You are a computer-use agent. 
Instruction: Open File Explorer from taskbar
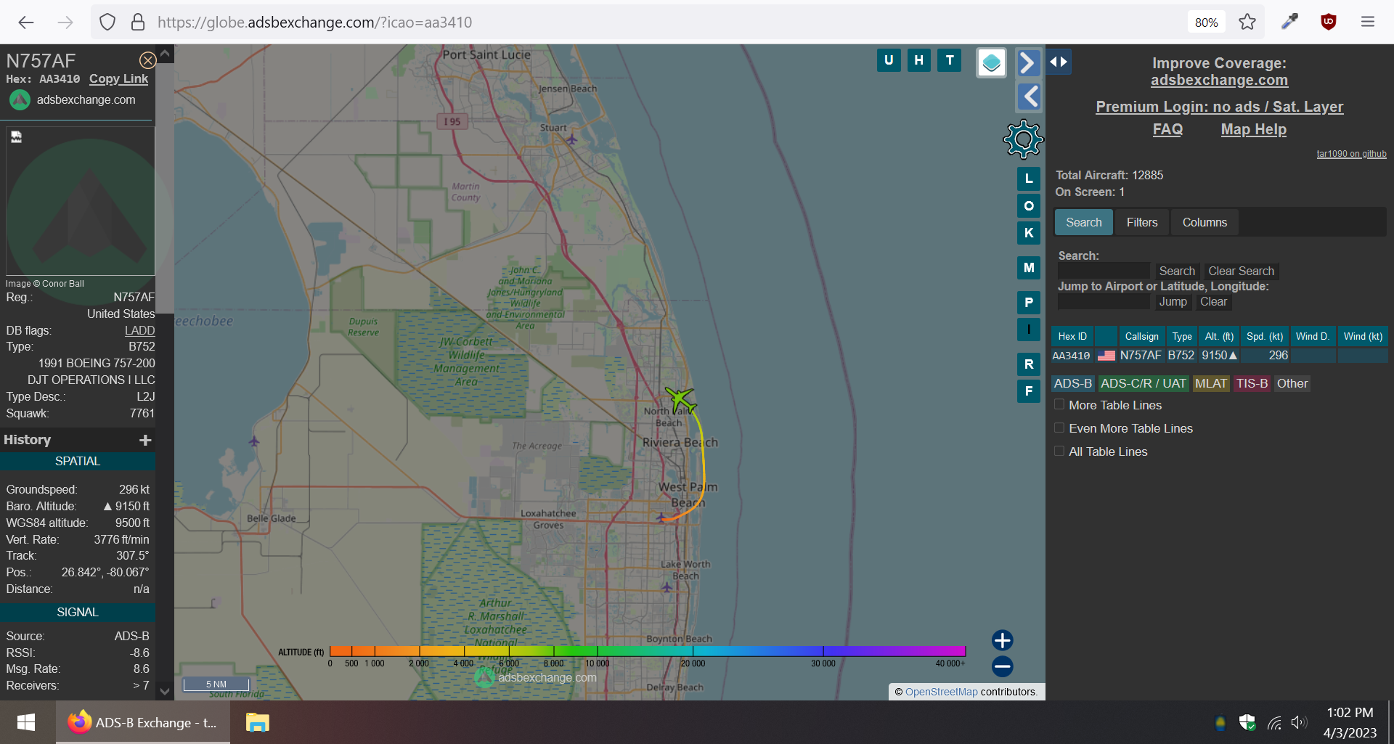257,722
